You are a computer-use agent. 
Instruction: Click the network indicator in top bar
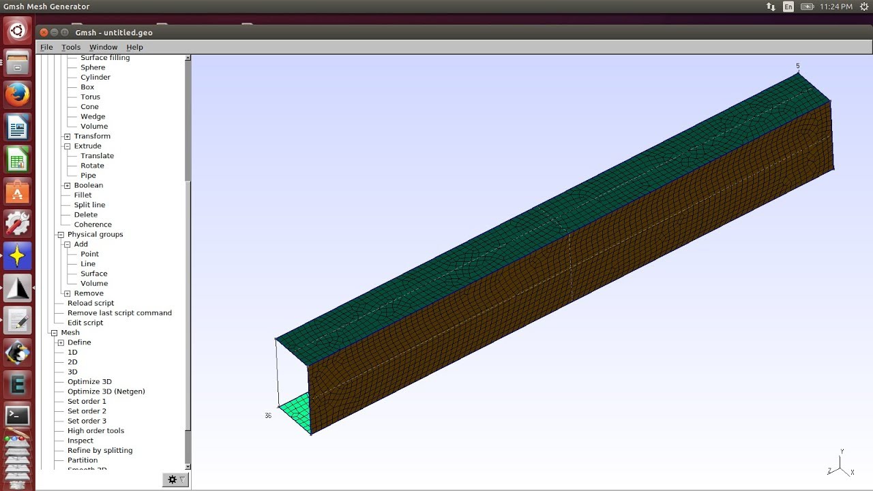tap(771, 6)
